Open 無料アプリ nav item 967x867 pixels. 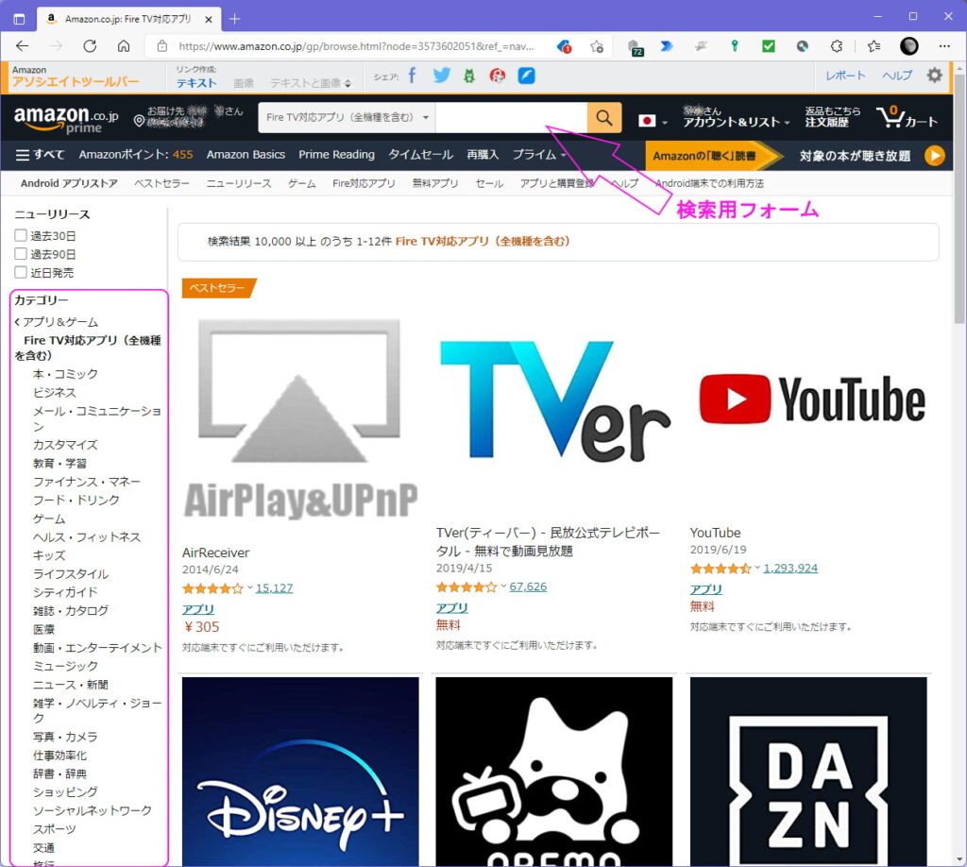click(435, 183)
